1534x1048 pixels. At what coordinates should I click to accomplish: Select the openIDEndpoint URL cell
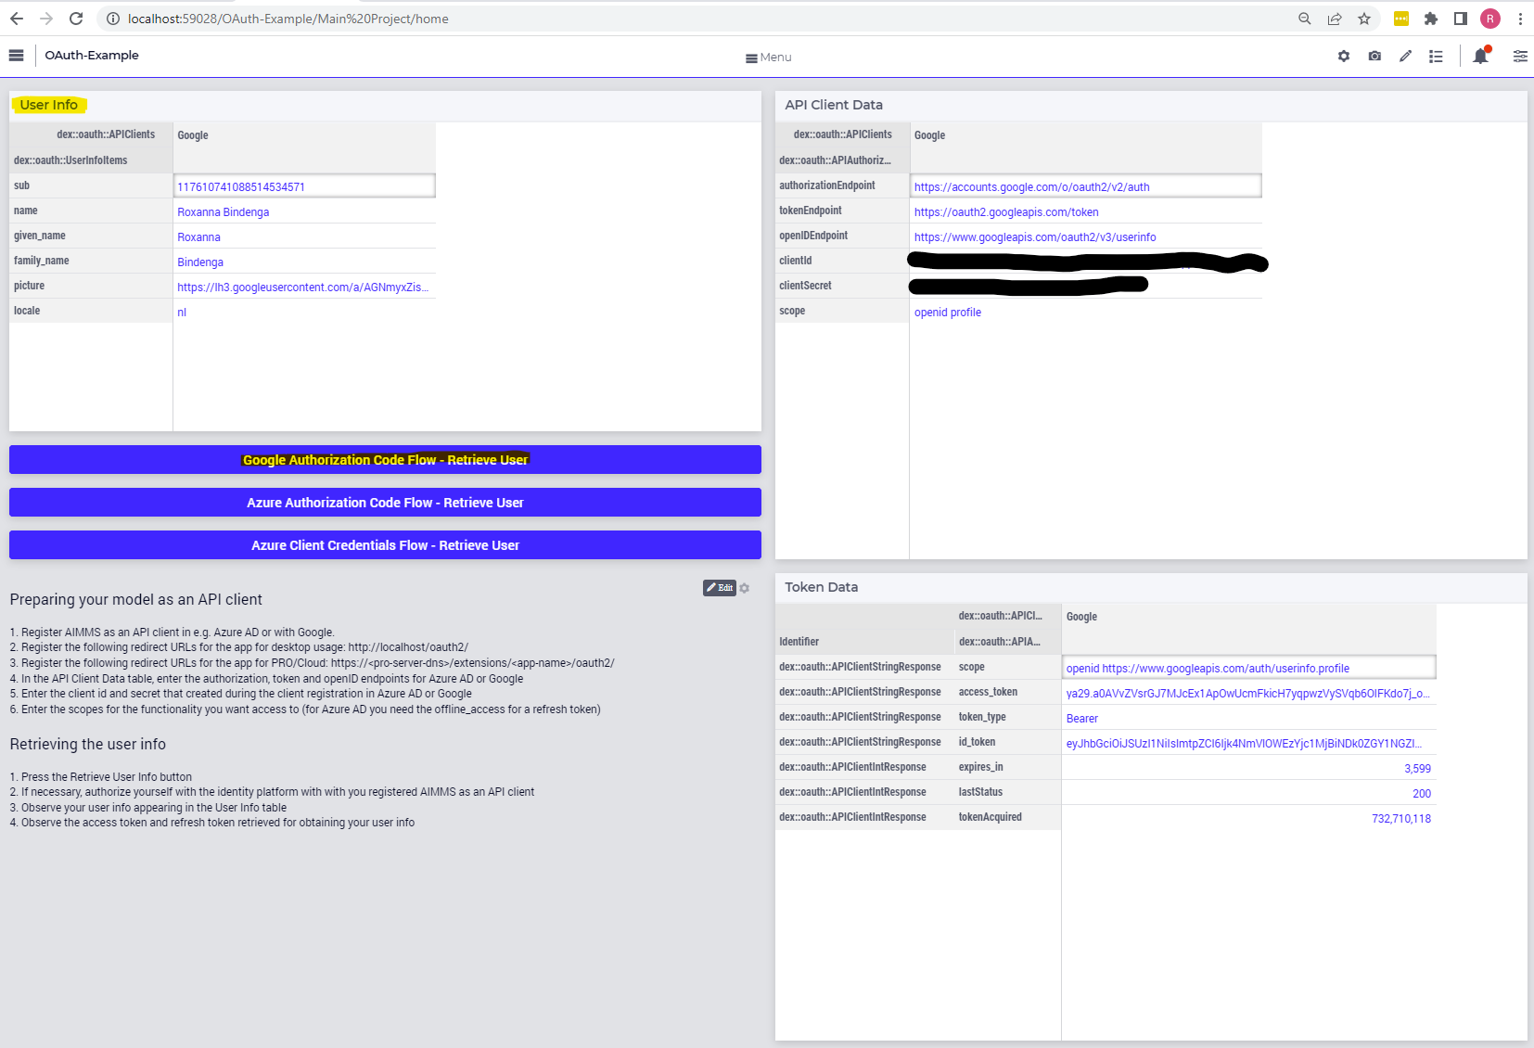[x=1086, y=236]
